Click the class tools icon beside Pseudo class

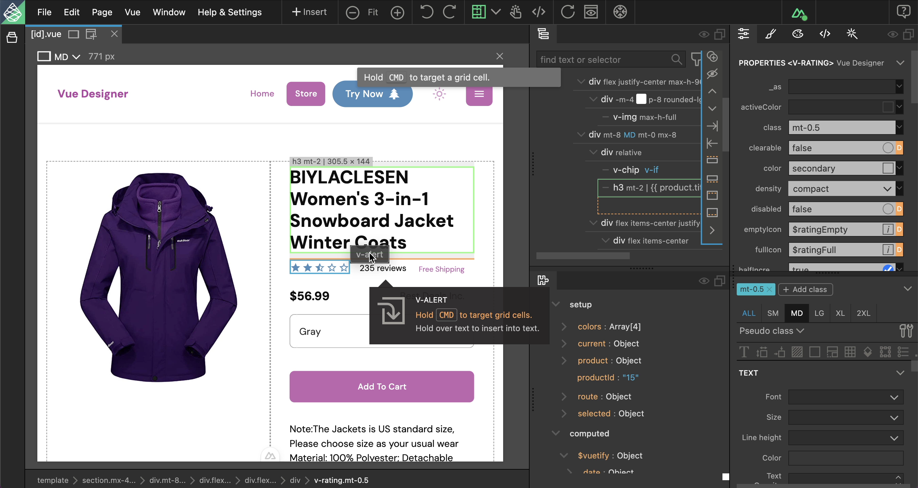point(905,331)
